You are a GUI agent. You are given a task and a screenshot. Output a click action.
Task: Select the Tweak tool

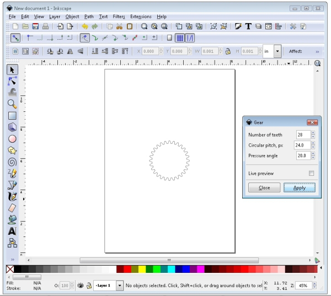(12, 93)
